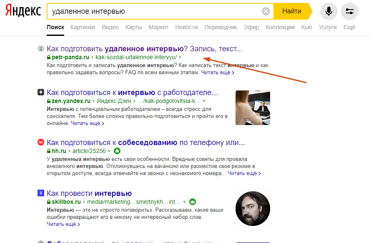This screenshot has width=371, height=243.
Task: Click the Яндекс.Дзен favicon
Action: tap(41, 92)
